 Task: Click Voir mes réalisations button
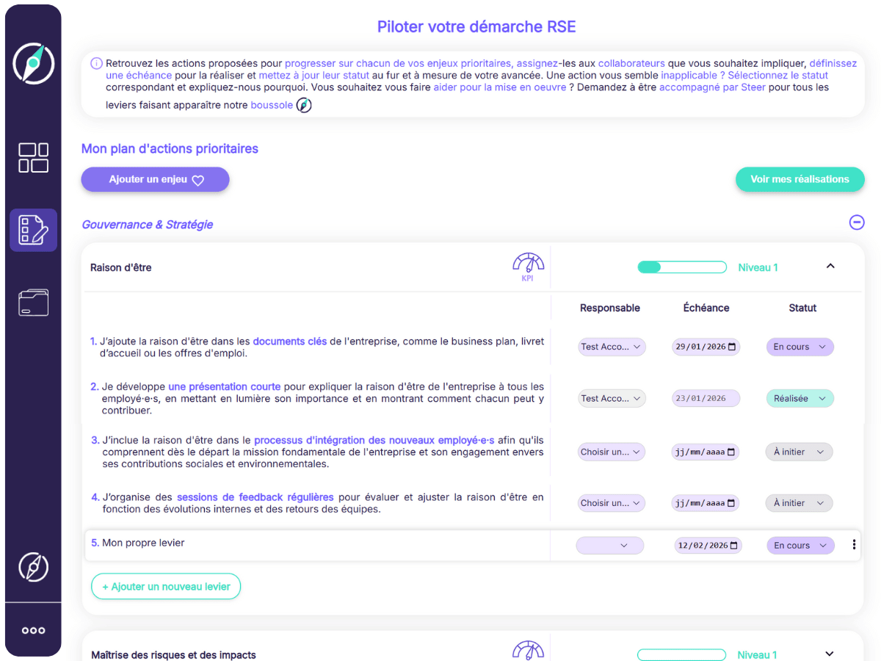tap(800, 179)
